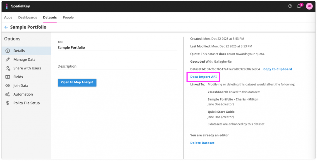
Task: Click the Dataset Id value text
Action: [x=233, y=69]
